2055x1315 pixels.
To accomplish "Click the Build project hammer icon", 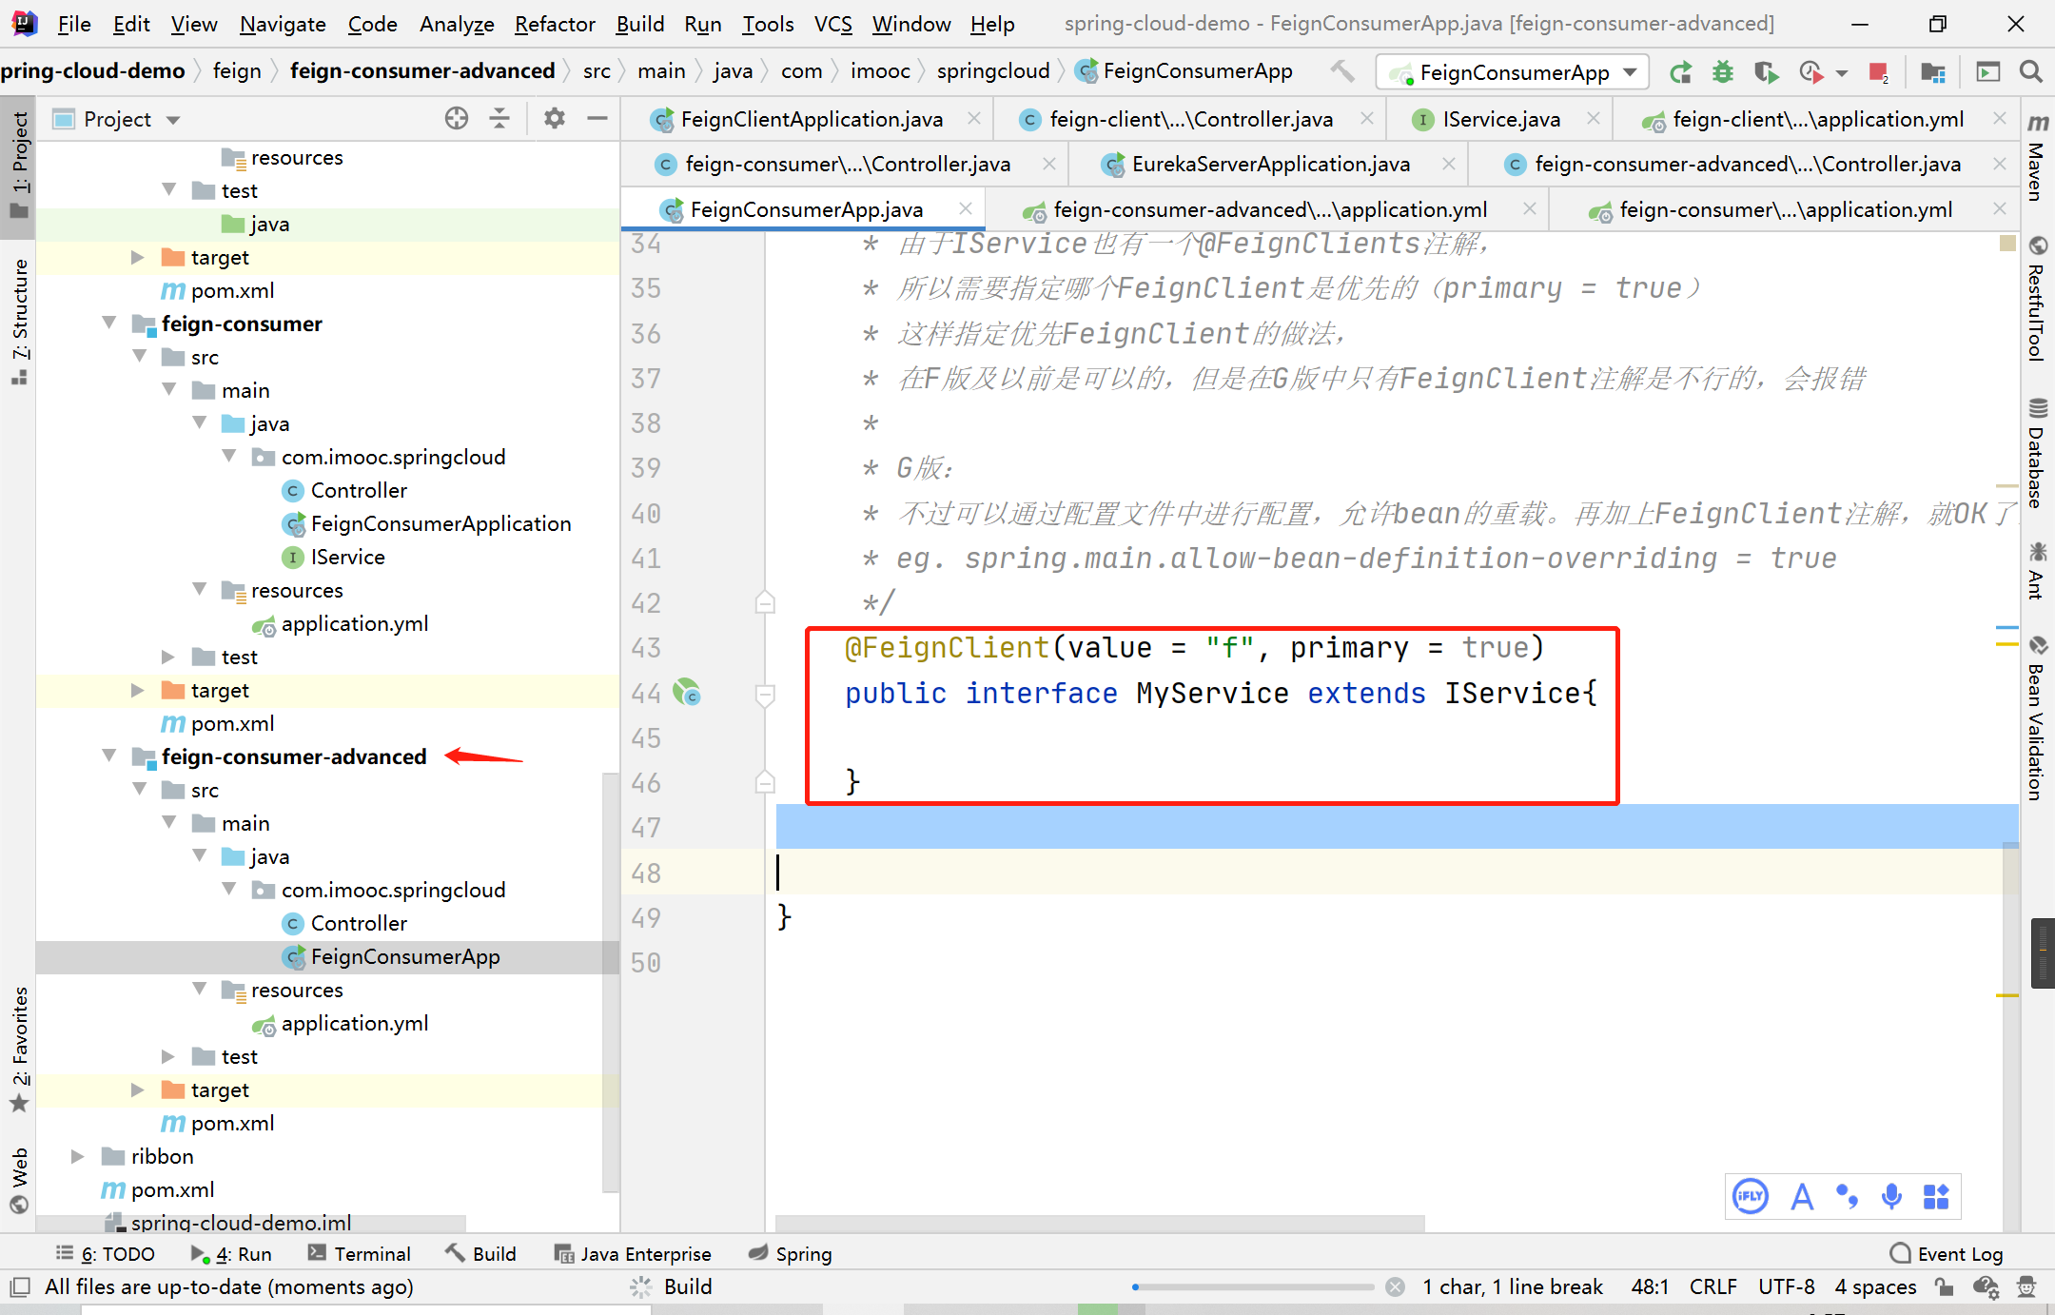I will click(x=1342, y=71).
